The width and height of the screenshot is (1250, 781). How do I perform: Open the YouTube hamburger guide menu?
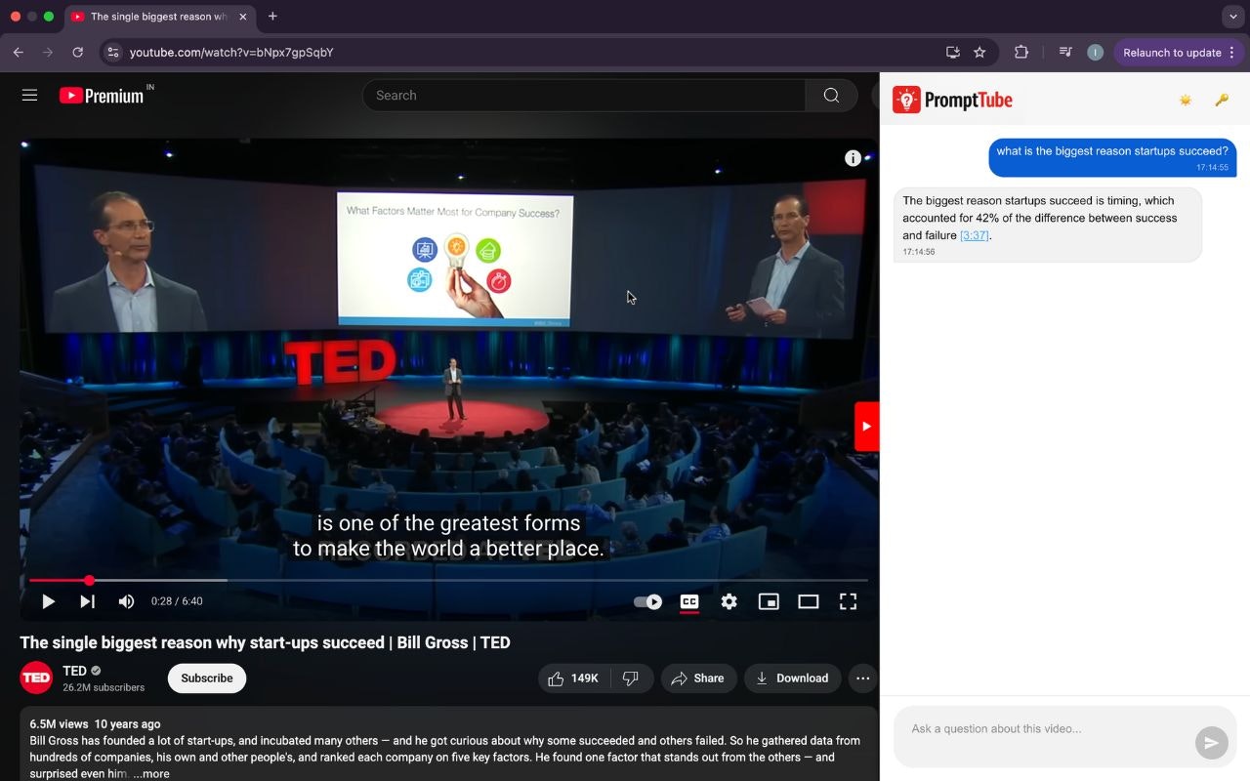pyautogui.click(x=30, y=95)
